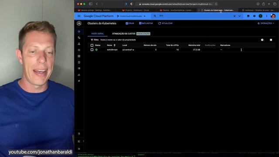Click the IMPLANTAR button
Image resolution: width=279 pixels, height=157 pixels.
(146, 23)
